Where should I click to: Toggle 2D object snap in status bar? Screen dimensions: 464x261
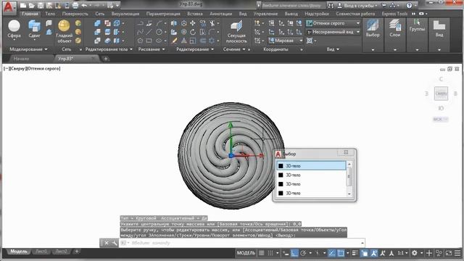point(341,253)
